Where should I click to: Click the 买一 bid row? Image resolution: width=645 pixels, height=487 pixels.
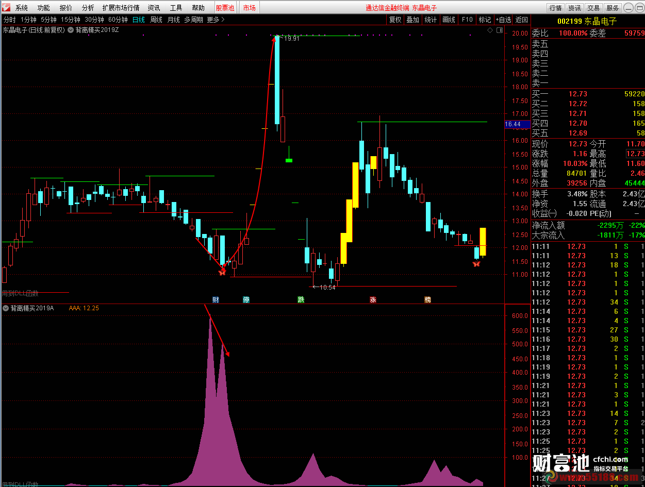click(x=588, y=94)
